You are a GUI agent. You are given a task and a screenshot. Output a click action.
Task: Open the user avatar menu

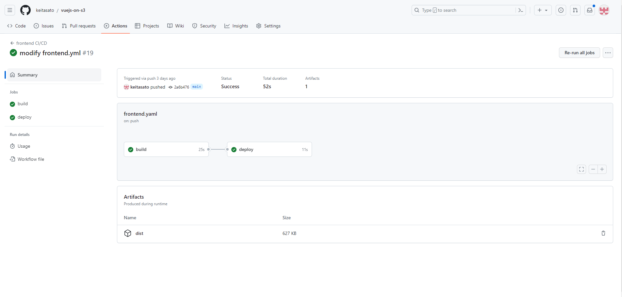(604, 10)
